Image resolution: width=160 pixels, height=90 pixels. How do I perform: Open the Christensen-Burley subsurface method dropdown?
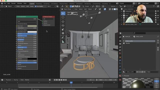(27, 24)
